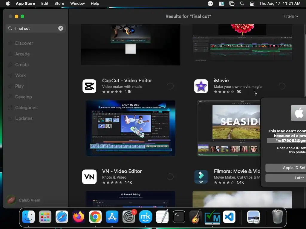This screenshot has height=229, width=306.
Task: Open the Preview app icon in Dock
Action: 253,217
